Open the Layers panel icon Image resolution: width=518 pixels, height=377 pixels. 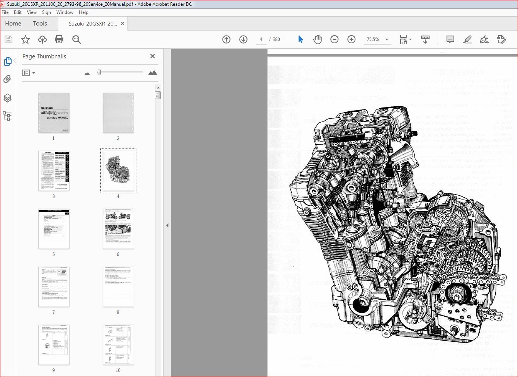(x=7, y=98)
